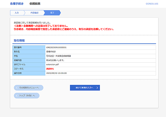Click left chevron on トップ（外為）へ
166x117 pixels.
pyautogui.click(x=17, y=96)
